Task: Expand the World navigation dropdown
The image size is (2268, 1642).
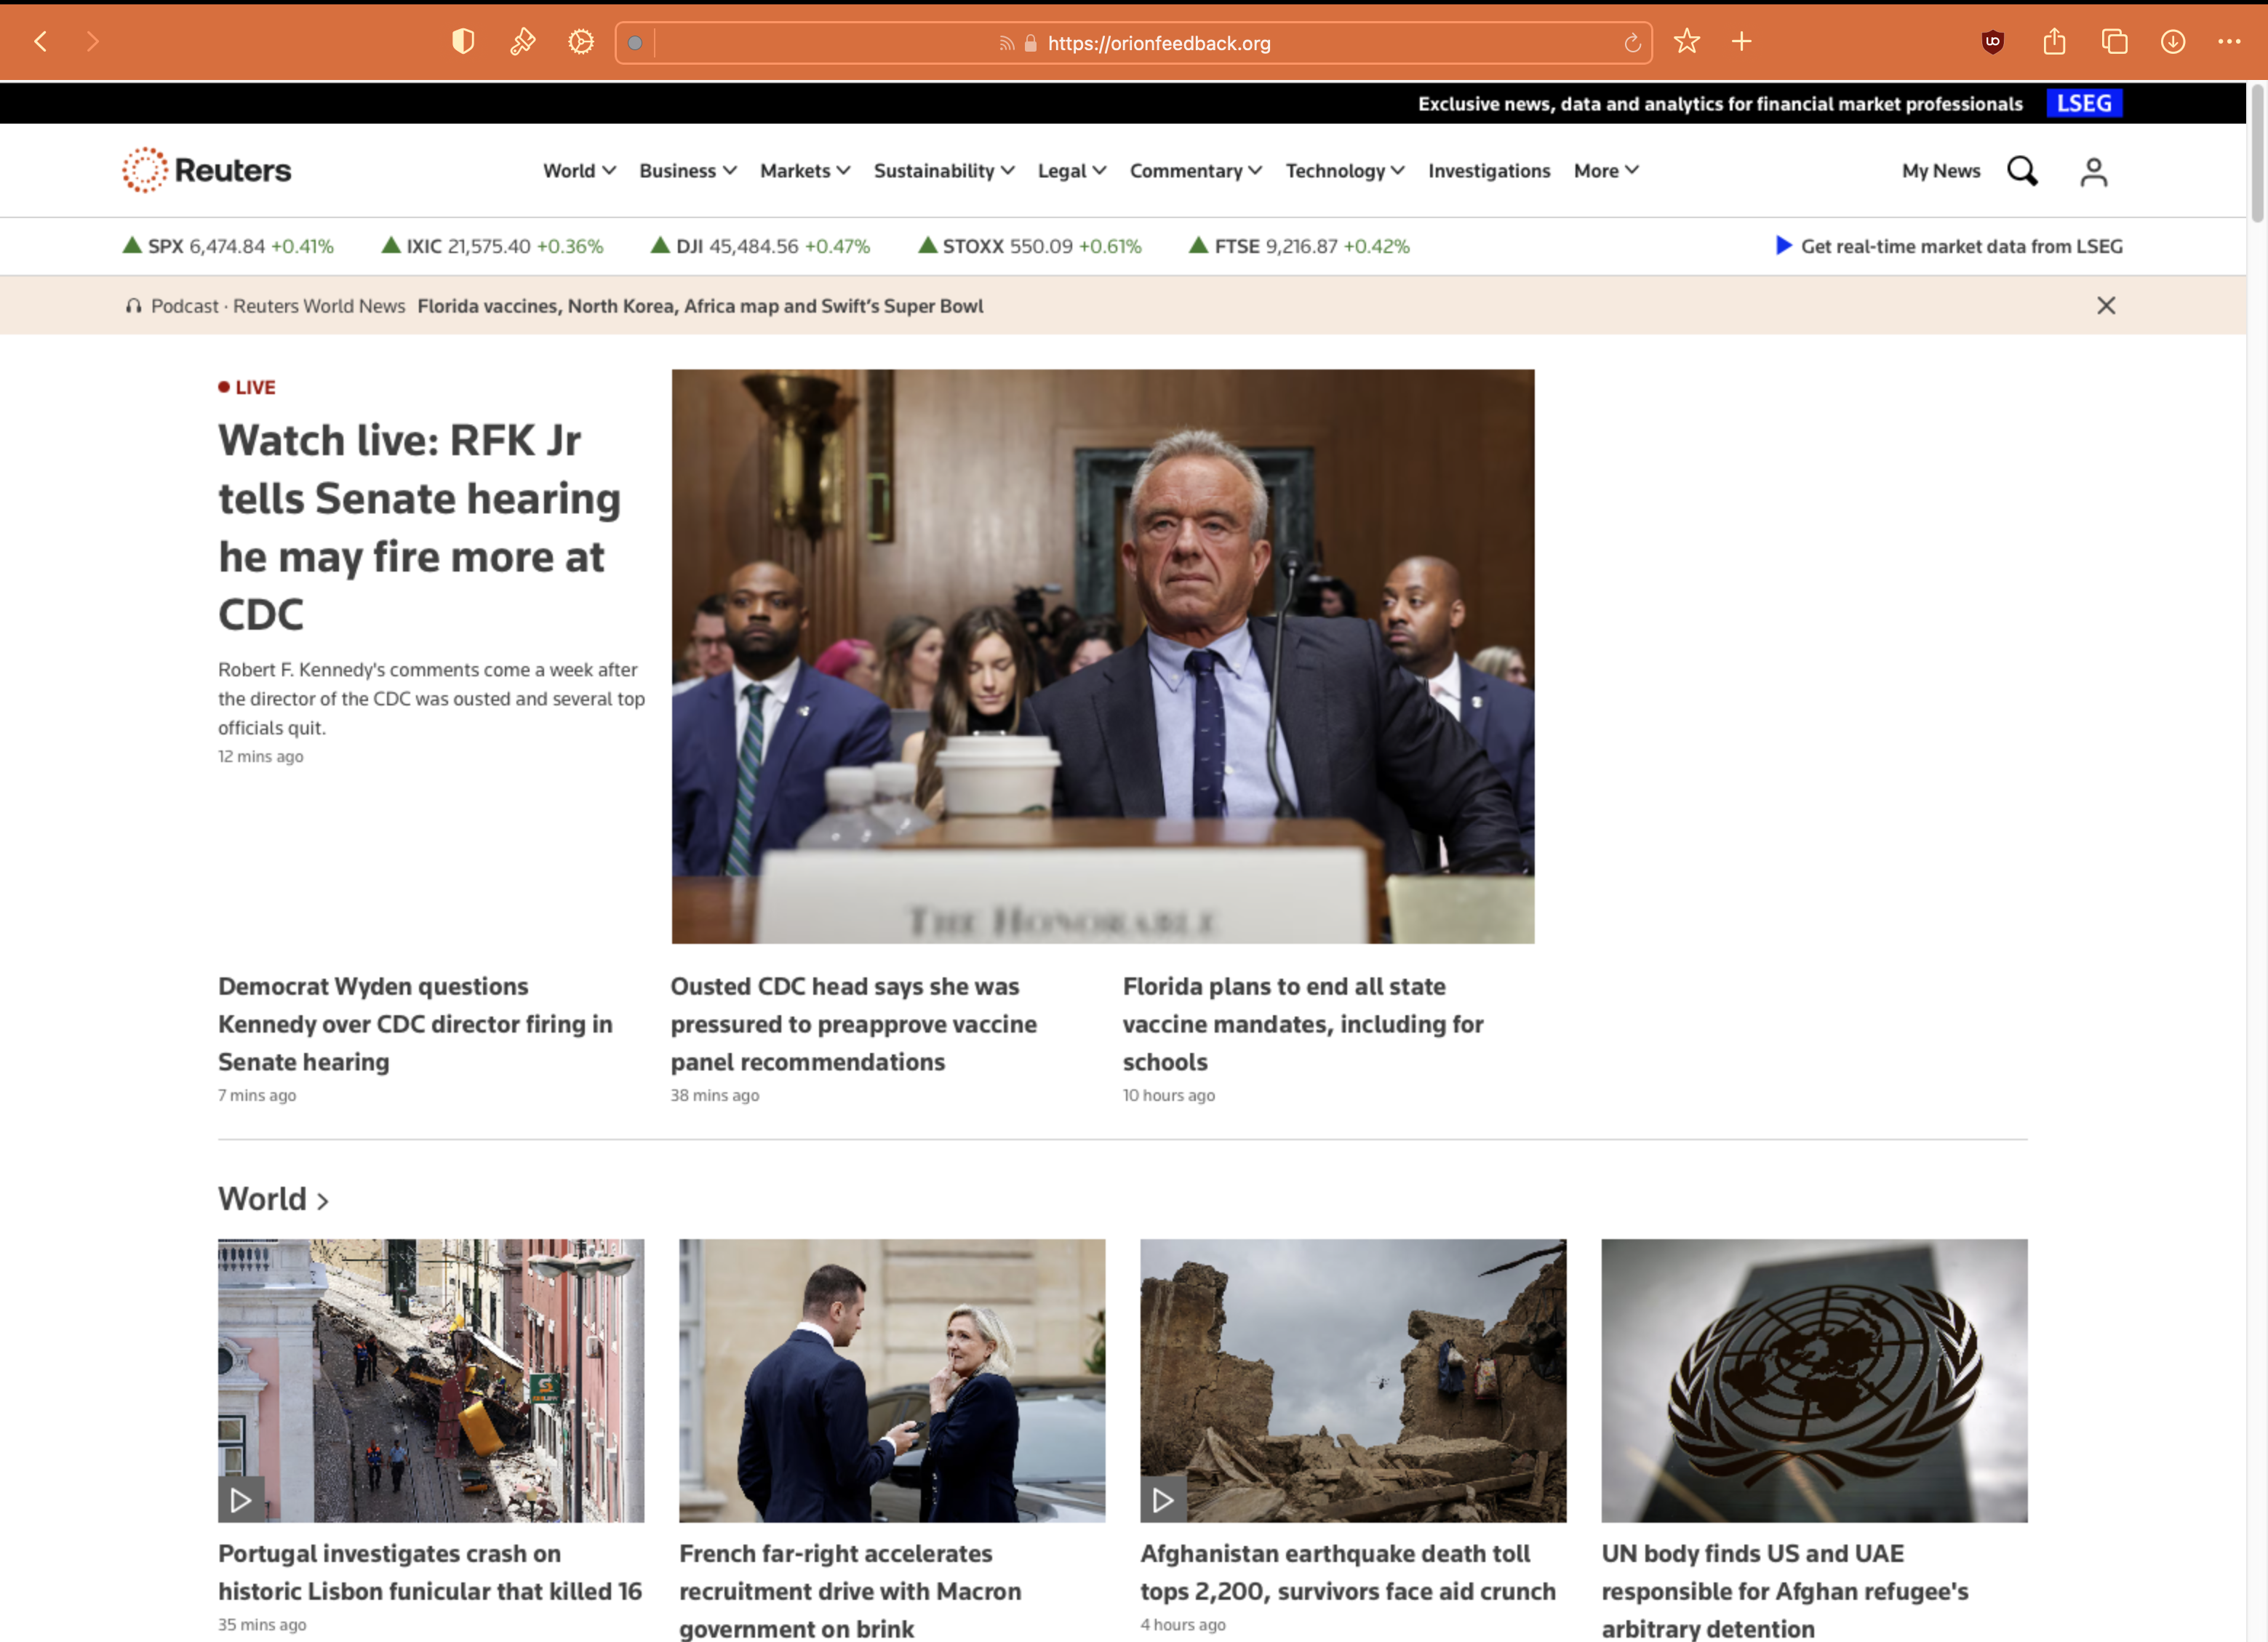Action: [x=579, y=171]
